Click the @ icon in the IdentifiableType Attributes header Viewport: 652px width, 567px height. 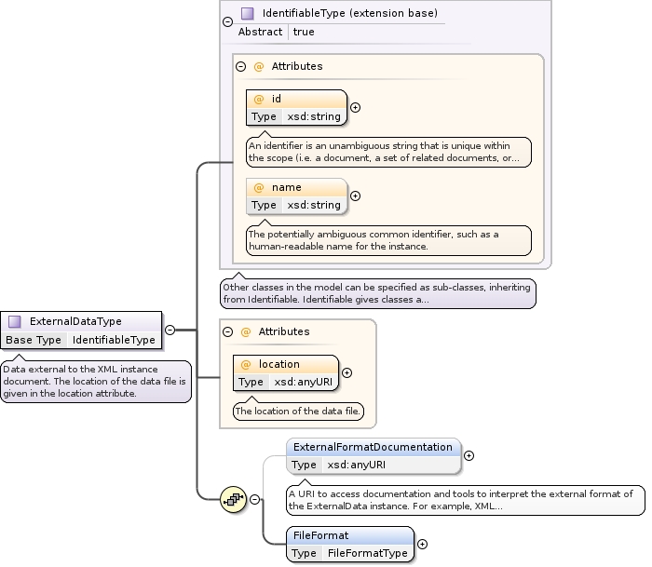[259, 67]
